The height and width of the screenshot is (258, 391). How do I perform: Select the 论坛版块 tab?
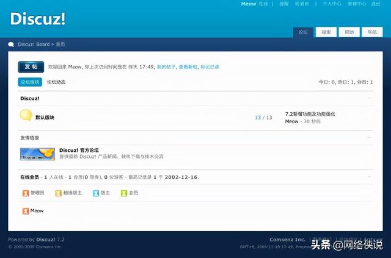pos(30,82)
